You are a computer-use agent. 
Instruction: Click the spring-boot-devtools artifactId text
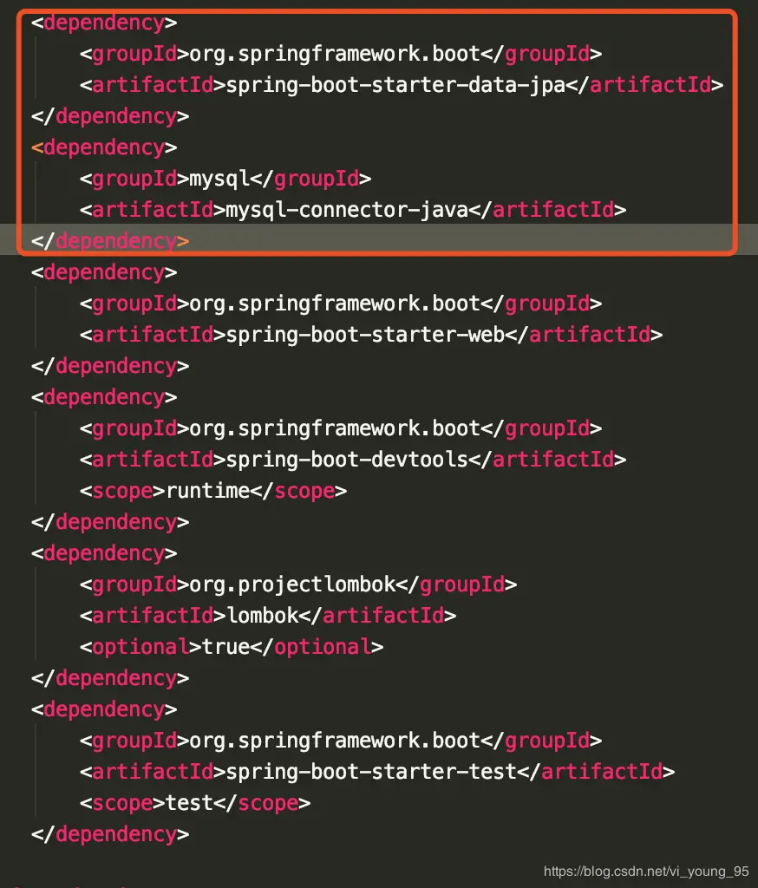(x=347, y=460)
